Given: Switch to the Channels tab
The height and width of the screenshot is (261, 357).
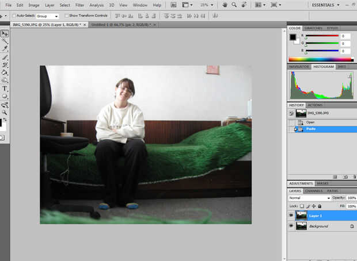Looking at the screenshot, I should pos(313,190).
